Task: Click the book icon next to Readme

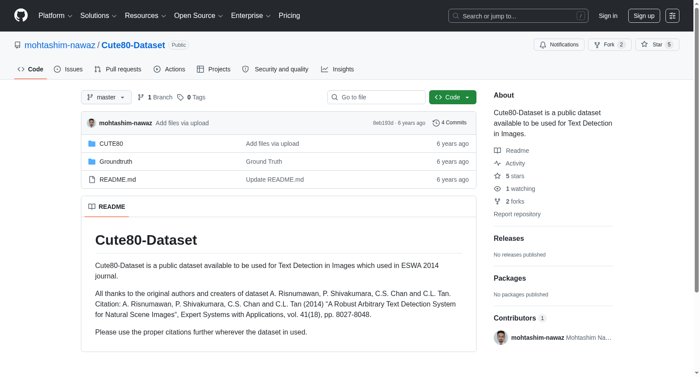Action: click(497, 151)
